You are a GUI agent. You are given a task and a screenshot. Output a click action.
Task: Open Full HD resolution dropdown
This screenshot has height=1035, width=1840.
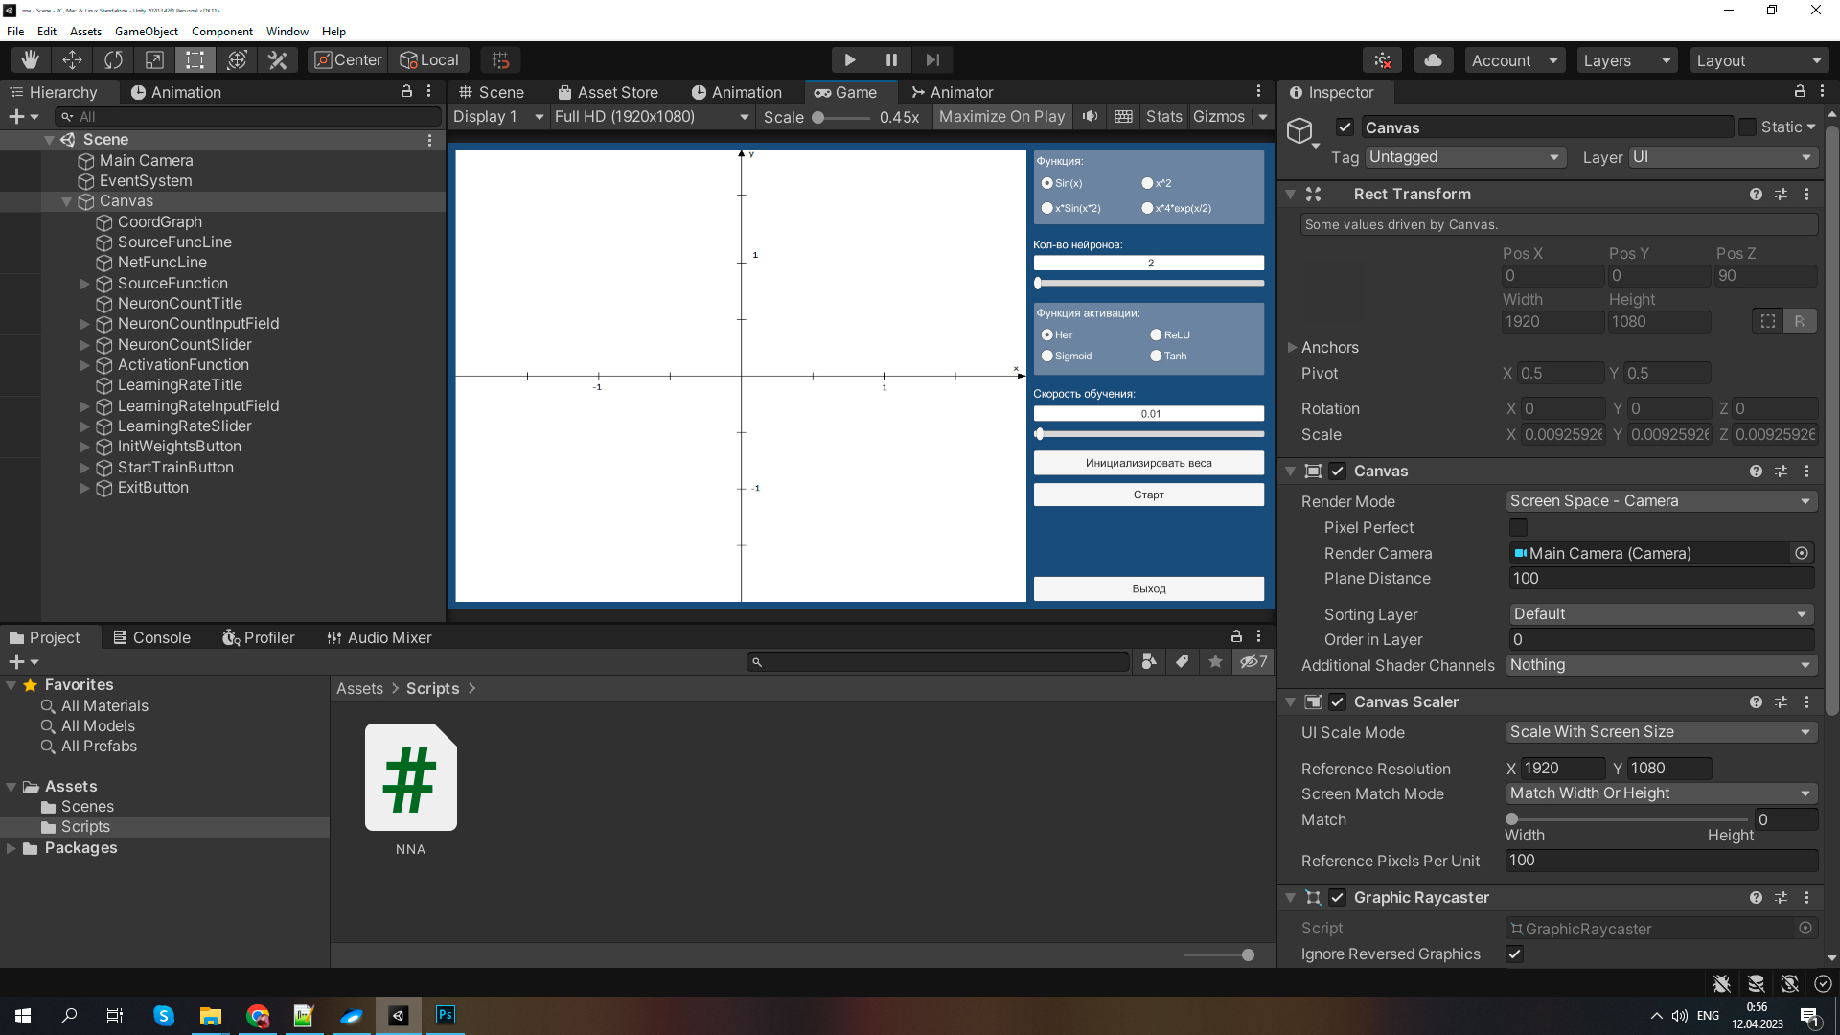point(652,116)
